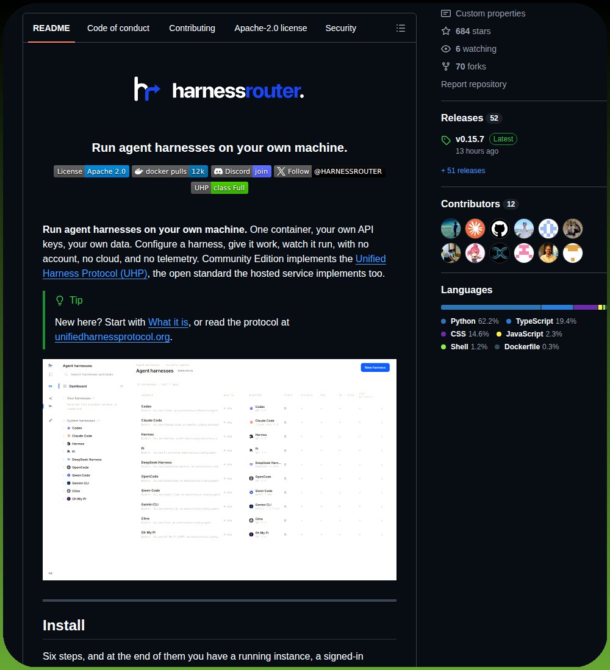This screenshot has width=610, height=670.
Task: Open first contributor avatar with beach photo
Action: pyautogui.click(x=451, y=229)
